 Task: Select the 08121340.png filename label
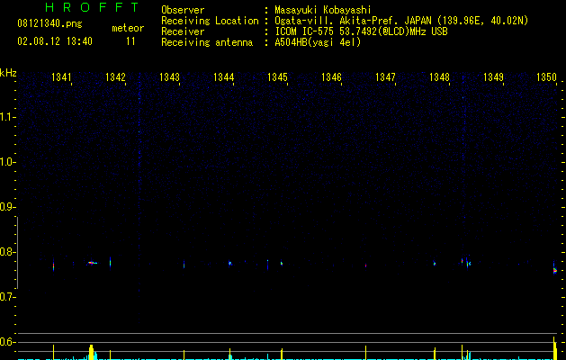[49, 24]
